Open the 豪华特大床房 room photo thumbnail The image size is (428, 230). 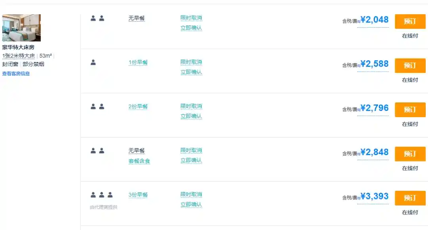[x=21, y=28]
